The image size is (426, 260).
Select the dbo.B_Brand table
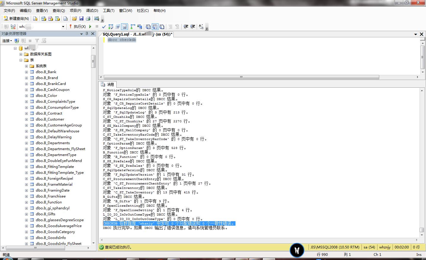point(47,78)
